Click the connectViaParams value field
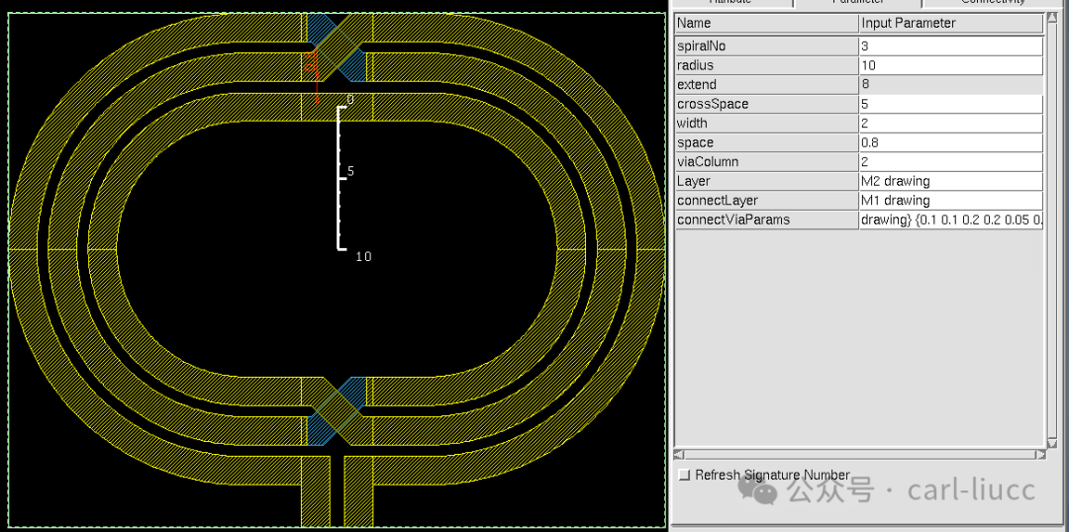The height and width of the screenshot is (532, 1069). pos(950,221)
